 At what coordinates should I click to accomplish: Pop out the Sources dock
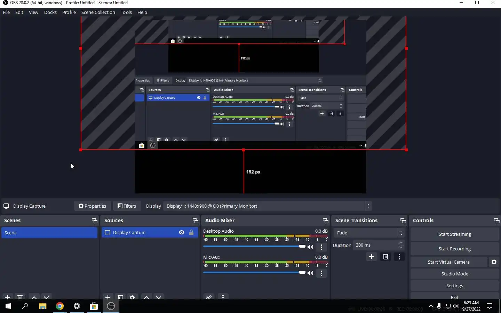[195, 220]
